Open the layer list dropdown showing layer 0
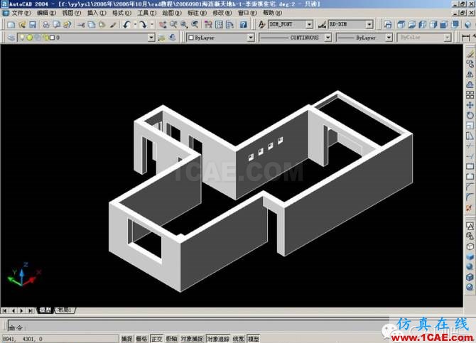This screenshot has width=476, height=343. click(151, 38)
